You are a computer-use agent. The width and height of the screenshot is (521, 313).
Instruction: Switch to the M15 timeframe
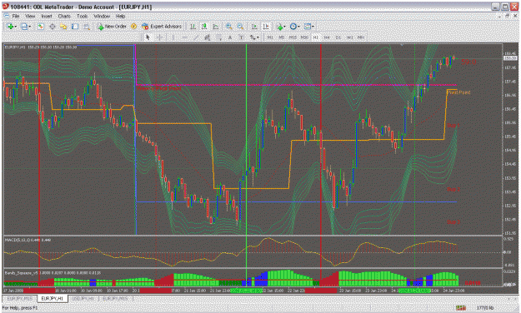pyautogui.click(x=293, y=37)
